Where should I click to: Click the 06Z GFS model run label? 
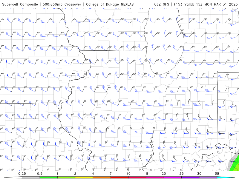pyautogui.click(x=162, y=4)
